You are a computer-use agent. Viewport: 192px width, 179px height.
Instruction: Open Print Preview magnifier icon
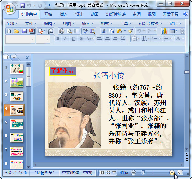tap(69, 31)
